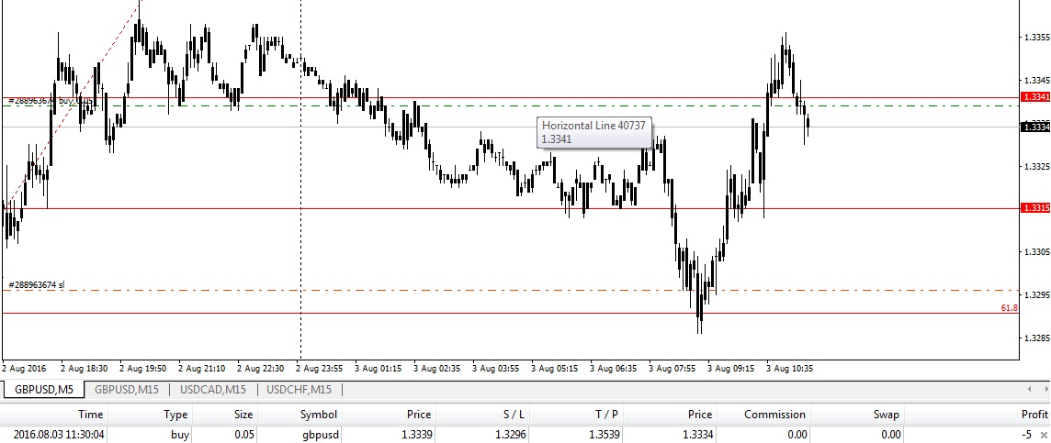Viewport: 1051px width, 443px height.
Task: Close the buy order with the x button
Action: tap(1043, 435)
